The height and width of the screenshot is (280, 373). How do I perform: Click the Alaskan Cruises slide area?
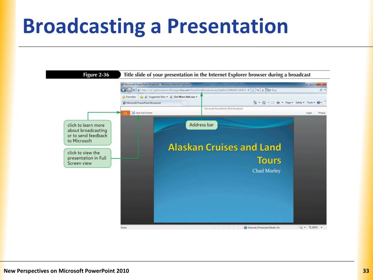coord(224,170)
